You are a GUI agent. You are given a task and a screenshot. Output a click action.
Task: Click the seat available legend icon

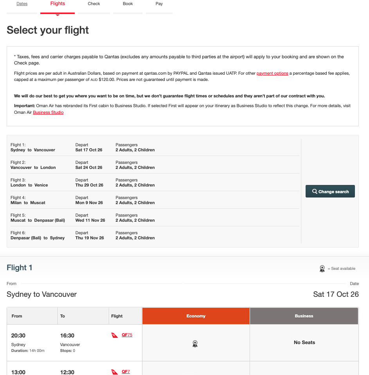(322, 269)
